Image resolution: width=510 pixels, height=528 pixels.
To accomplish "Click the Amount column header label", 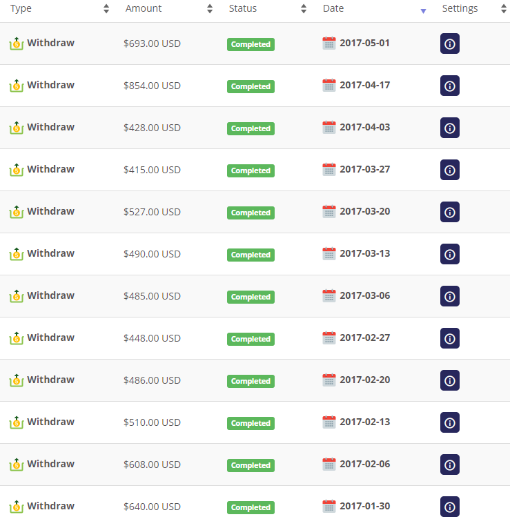I will [x=144, y=8].
